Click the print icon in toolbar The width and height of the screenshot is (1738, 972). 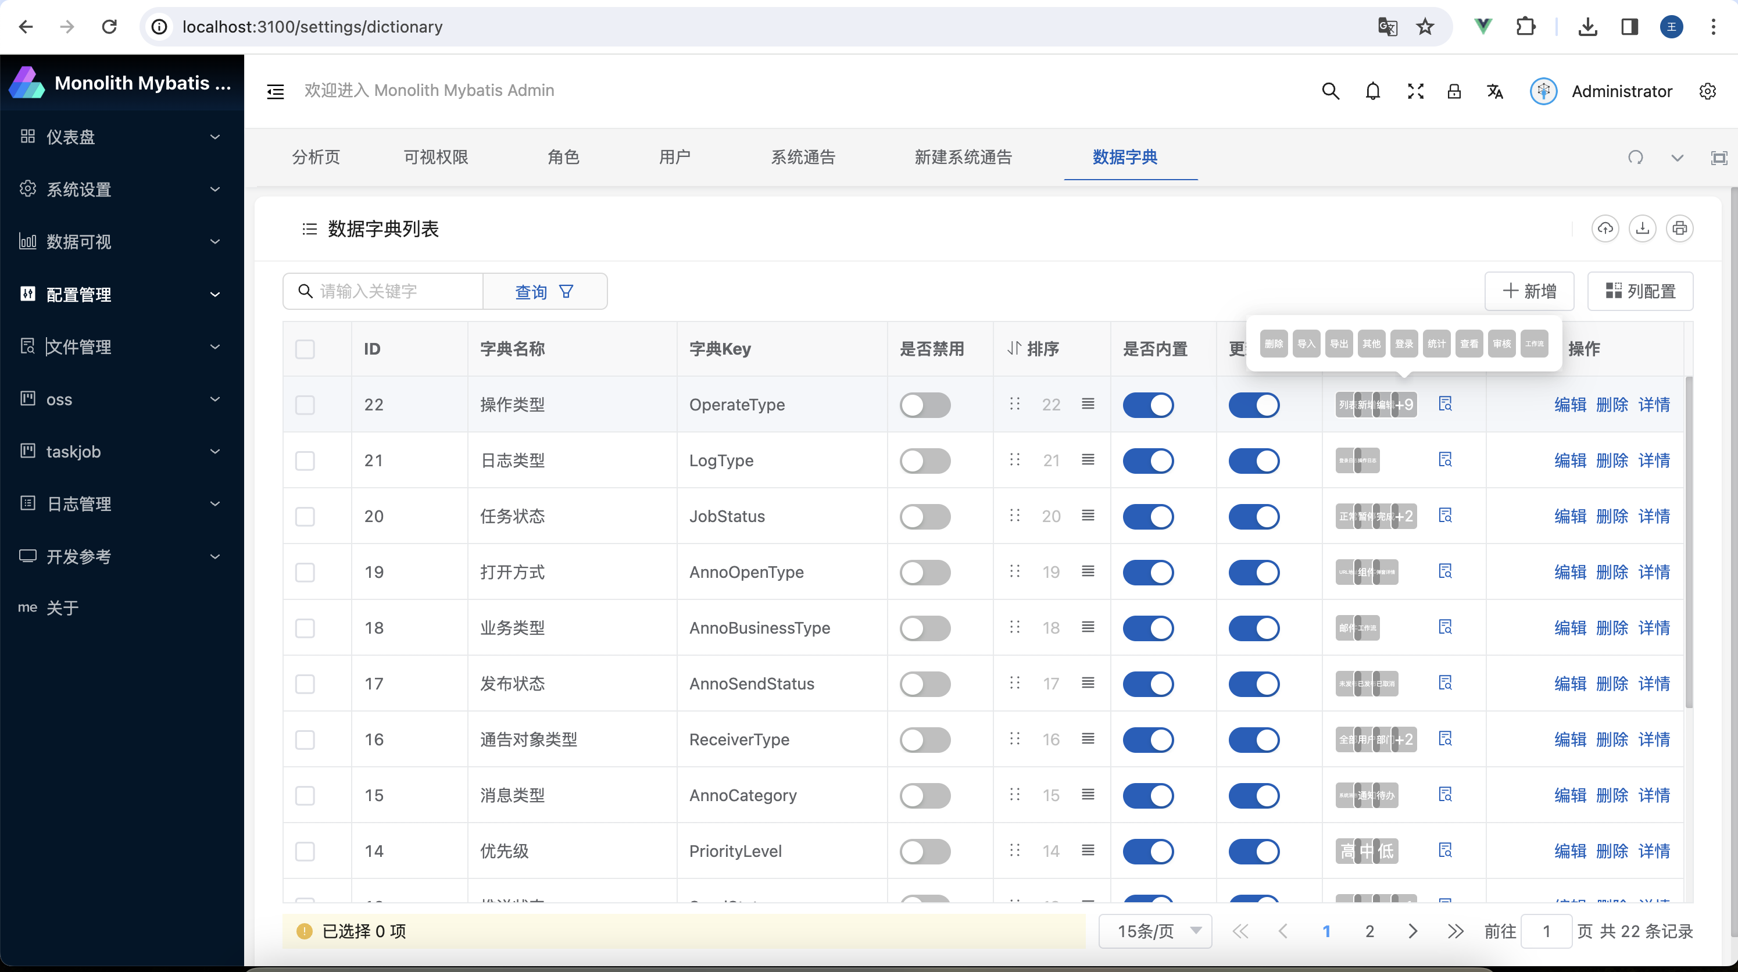tap(1679, 229)
